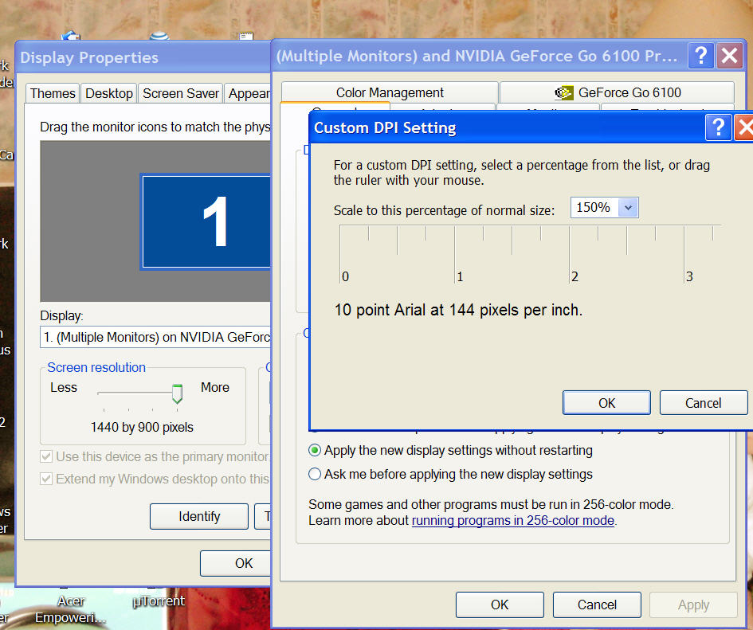
Task: Click OK in Custom DPI Setting dialog
Action: point(606,403)
